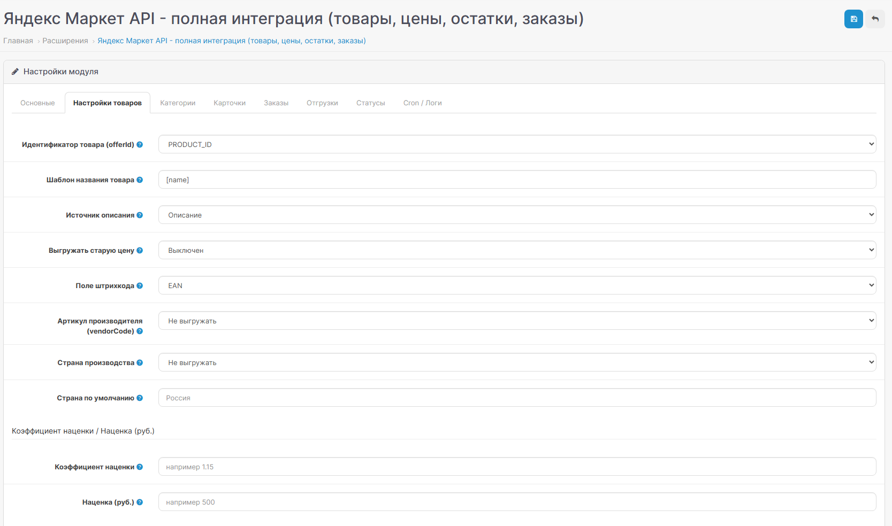The width and height of the screenshot is (892, 526).
Task: Open help icon beside Страна производства
Action: [x=140, y=362]
